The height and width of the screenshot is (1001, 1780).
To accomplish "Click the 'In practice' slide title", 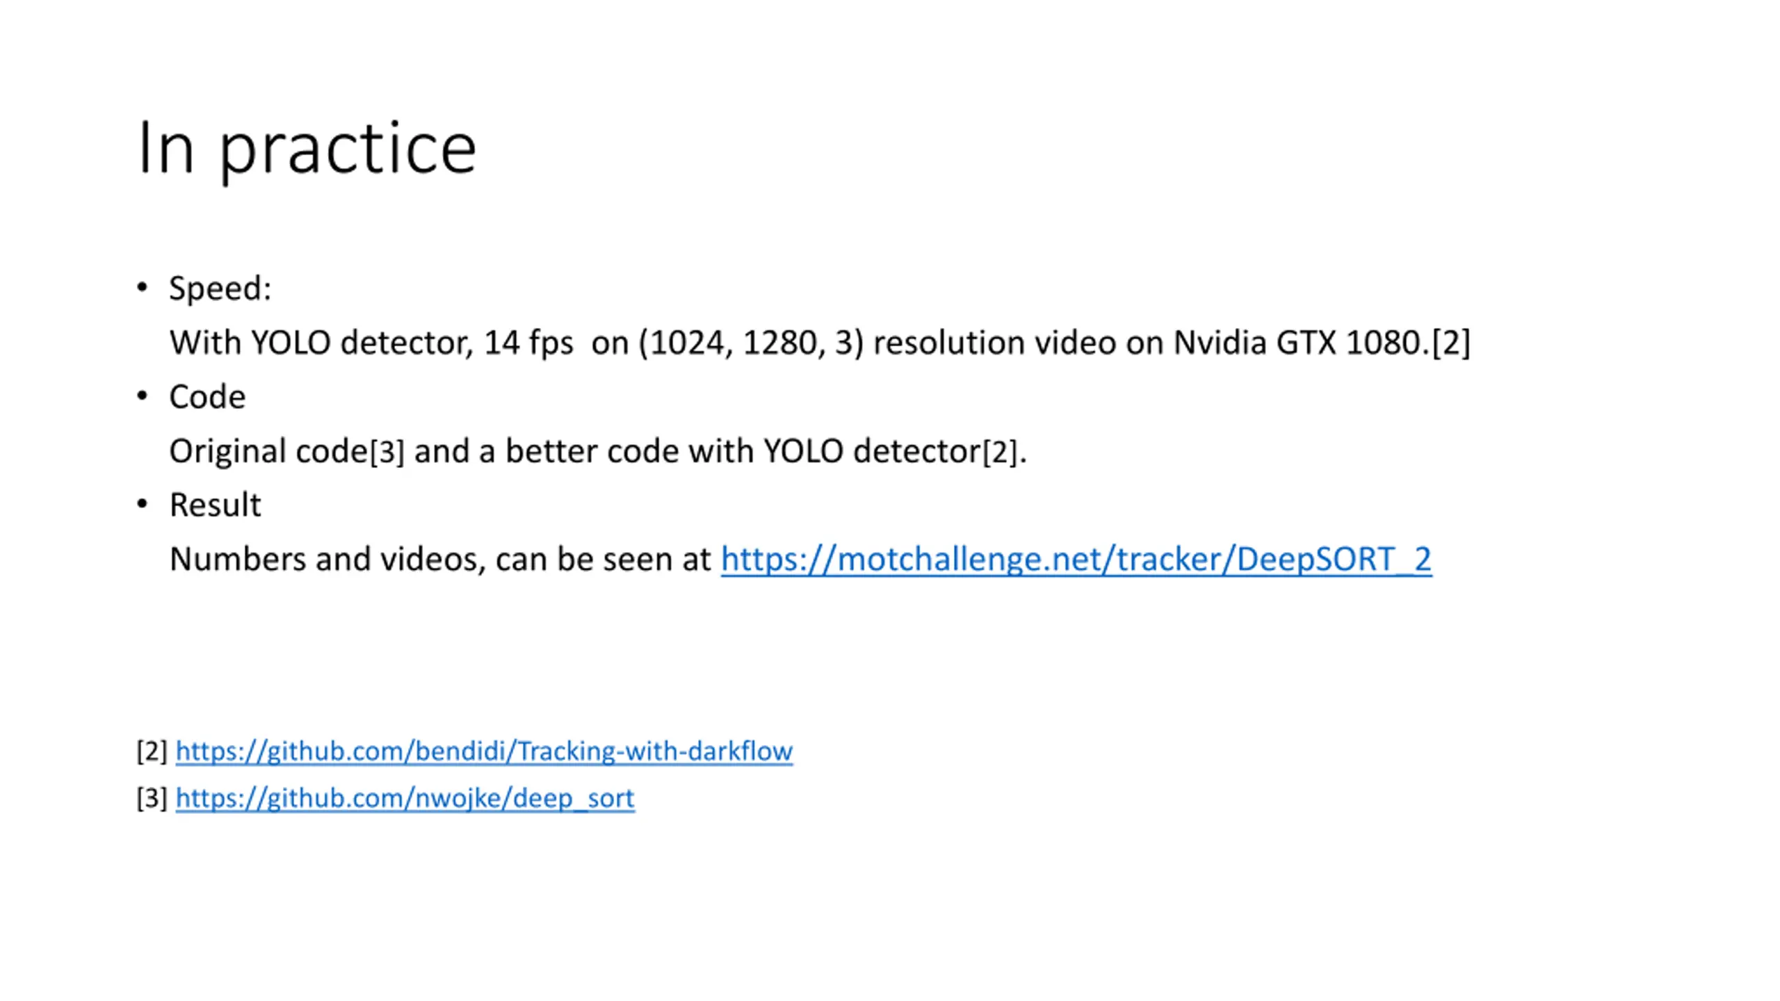I will (x=307, y=149).
